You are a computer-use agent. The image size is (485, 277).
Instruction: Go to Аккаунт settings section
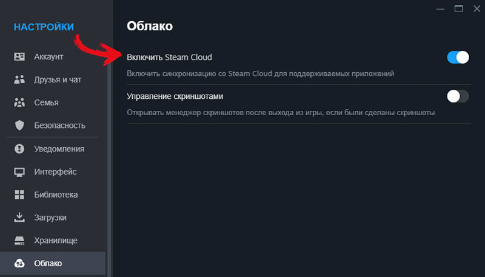(53, 56)
